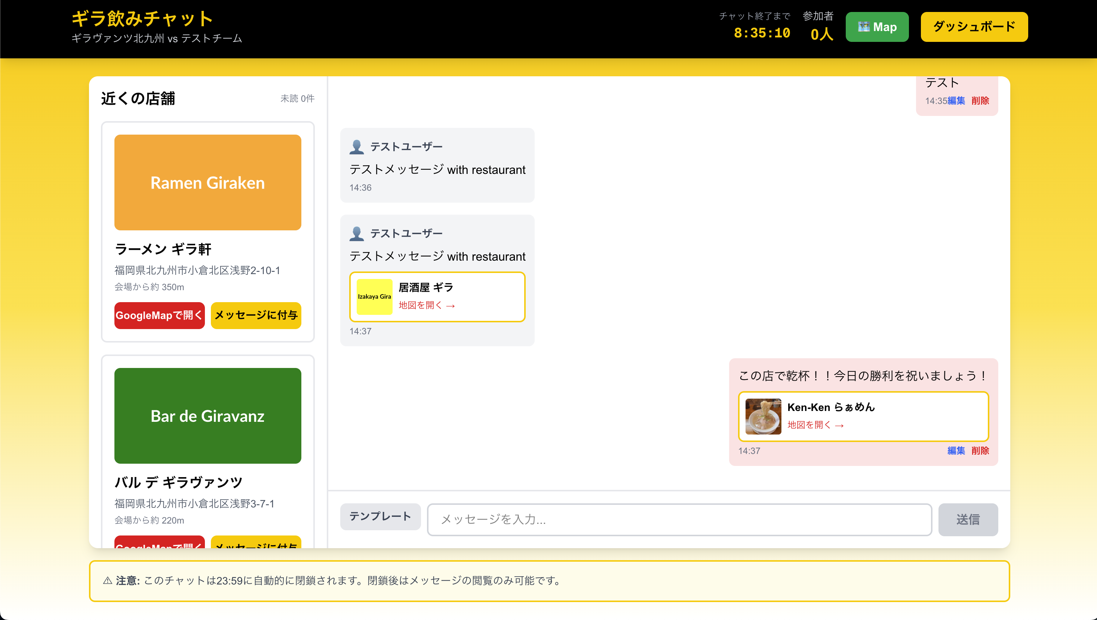Viewport: 1097px width, 620px height.
Task: Edit the テスト message at 14:35
Action: (x=956, y=101)
